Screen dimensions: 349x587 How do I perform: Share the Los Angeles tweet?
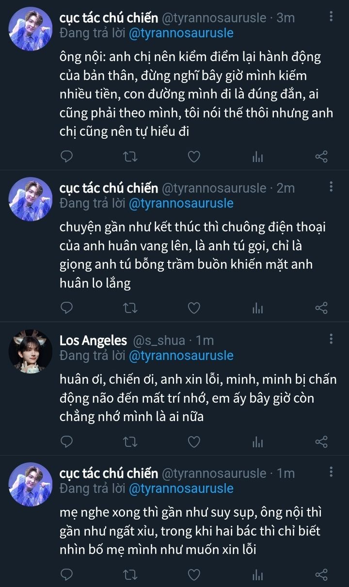pos(321,441)
